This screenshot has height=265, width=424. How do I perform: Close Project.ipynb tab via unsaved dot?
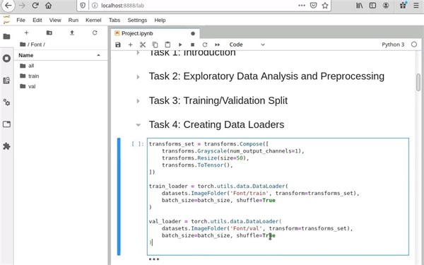click(x=193, y=33)
